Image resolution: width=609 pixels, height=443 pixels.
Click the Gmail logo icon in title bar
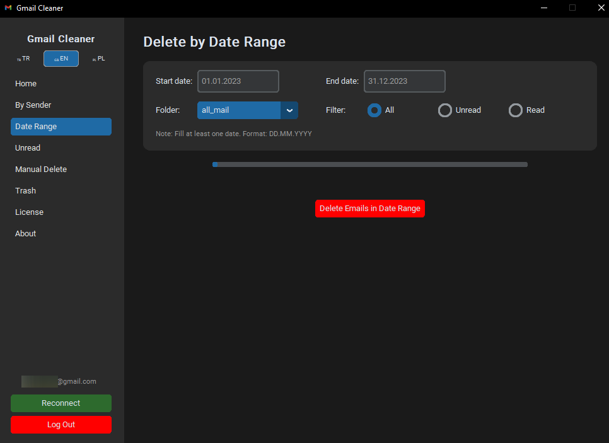(x=8, y=8)
